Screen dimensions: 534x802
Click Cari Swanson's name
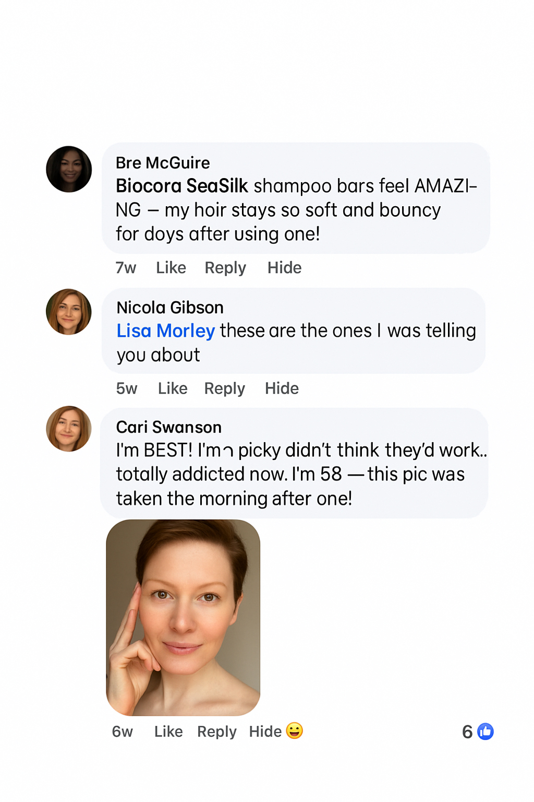[x=169, y=427]
